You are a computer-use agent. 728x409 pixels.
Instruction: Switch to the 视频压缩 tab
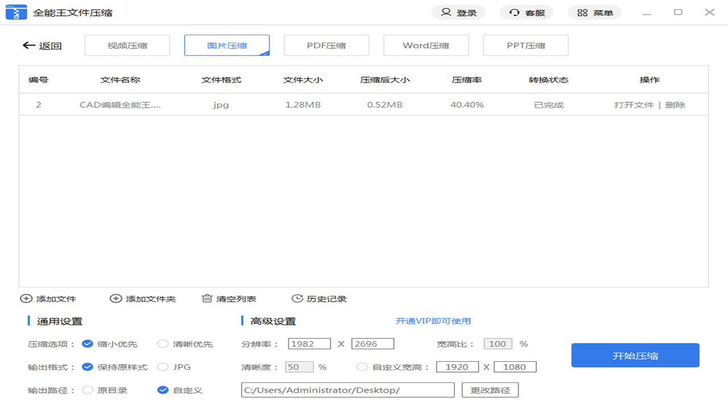pyautogui.click(x=127, y=45)
